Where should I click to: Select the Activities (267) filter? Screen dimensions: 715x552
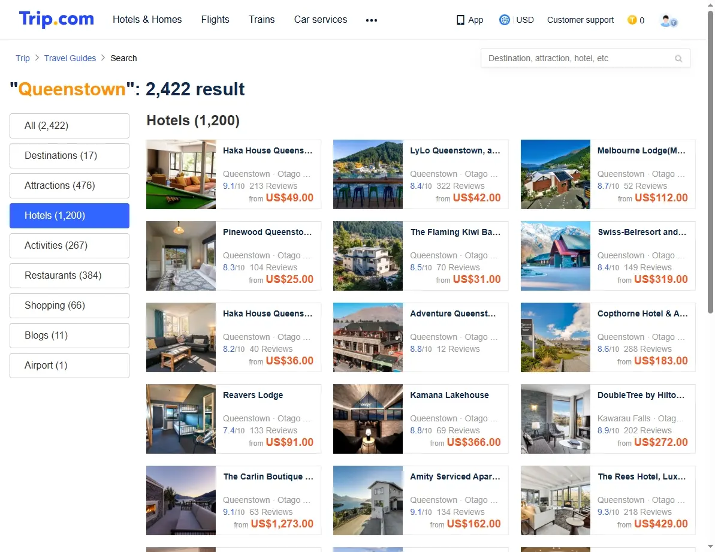tap(70, 245)
